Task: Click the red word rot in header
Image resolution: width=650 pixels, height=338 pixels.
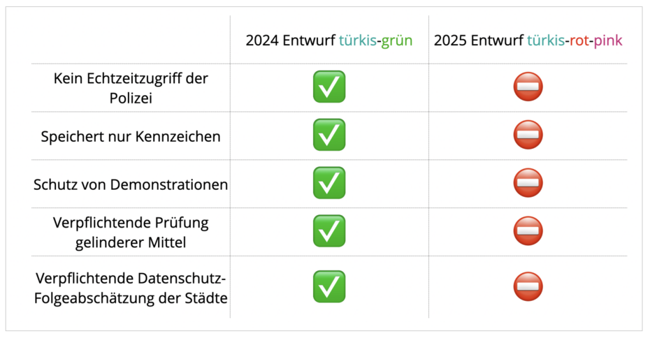Action: point(579,41)
